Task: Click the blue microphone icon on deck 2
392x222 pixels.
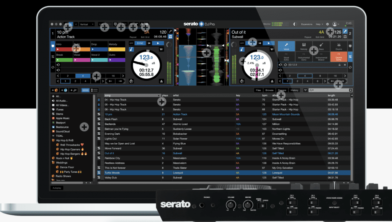Action: 345,31
